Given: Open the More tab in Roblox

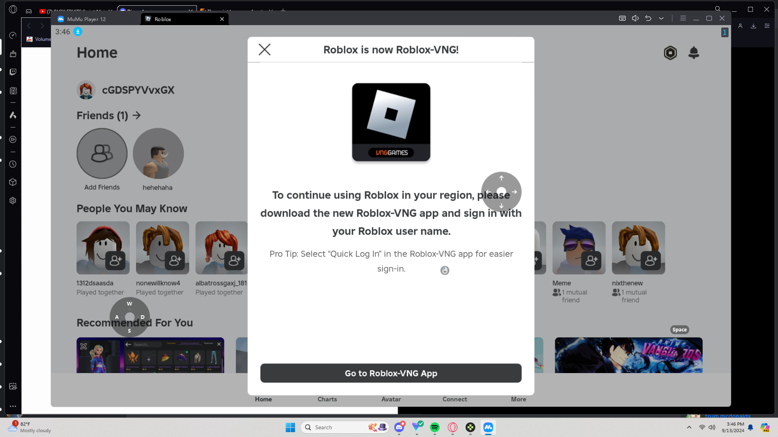Looking at the screenshot, I should click(x=519, y=399).
